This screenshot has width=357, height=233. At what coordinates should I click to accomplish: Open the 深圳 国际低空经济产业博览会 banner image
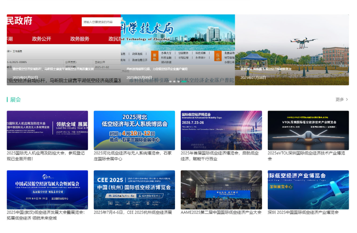click(308, 190)
